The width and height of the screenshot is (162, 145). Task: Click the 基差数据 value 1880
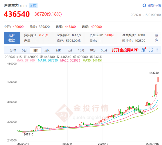tap(141, 35)
